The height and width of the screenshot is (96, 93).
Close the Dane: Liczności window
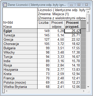87,5
